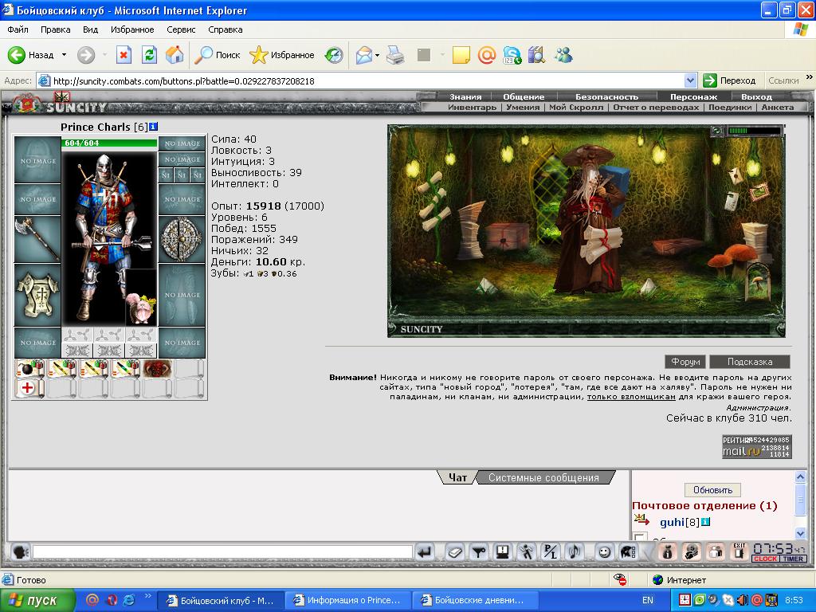Switch to the Знания game tab
This screenshot has height=612, width=816.
465,96
